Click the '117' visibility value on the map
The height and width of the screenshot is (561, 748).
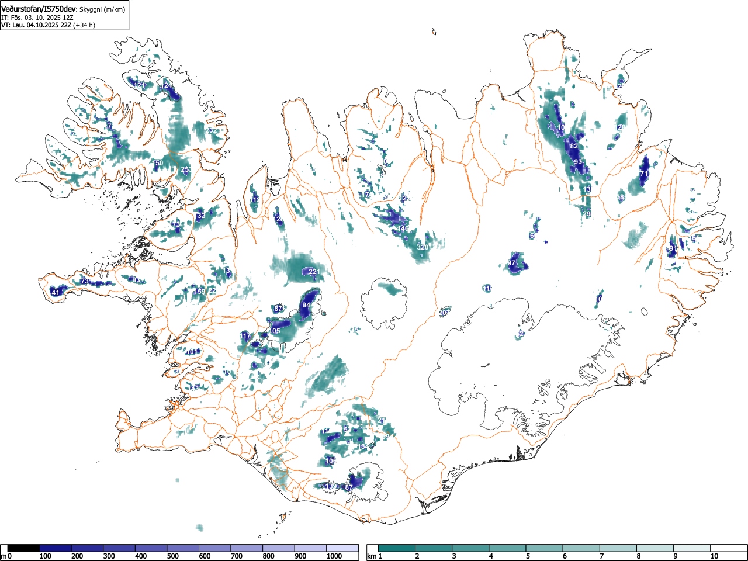(246, 336)
